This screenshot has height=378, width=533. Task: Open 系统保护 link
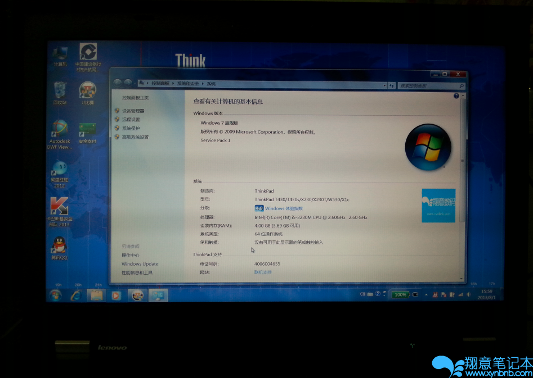(131, 128)
